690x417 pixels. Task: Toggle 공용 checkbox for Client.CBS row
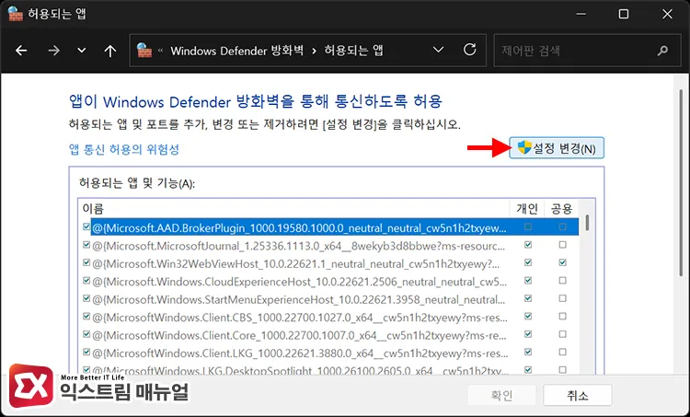[562, 317]
